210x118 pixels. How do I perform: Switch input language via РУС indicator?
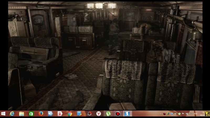[x=195, y=114]
